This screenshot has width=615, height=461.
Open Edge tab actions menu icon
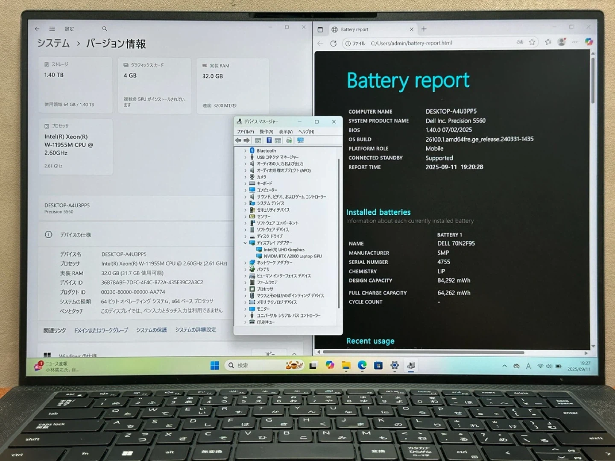(320, 29)
